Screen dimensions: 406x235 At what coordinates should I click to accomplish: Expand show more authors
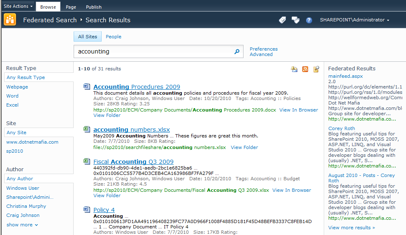point(22,225)
